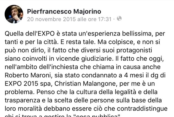The height and width of the screenshot is (117, 174).
Task: Click the time 17:31 in the timestamp
Action: [105, 19]
